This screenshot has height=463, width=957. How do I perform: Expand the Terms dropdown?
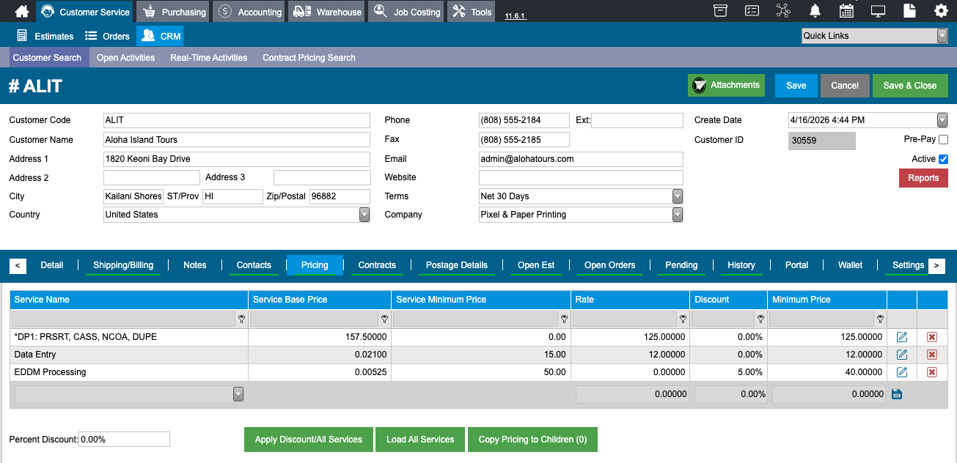678,196
